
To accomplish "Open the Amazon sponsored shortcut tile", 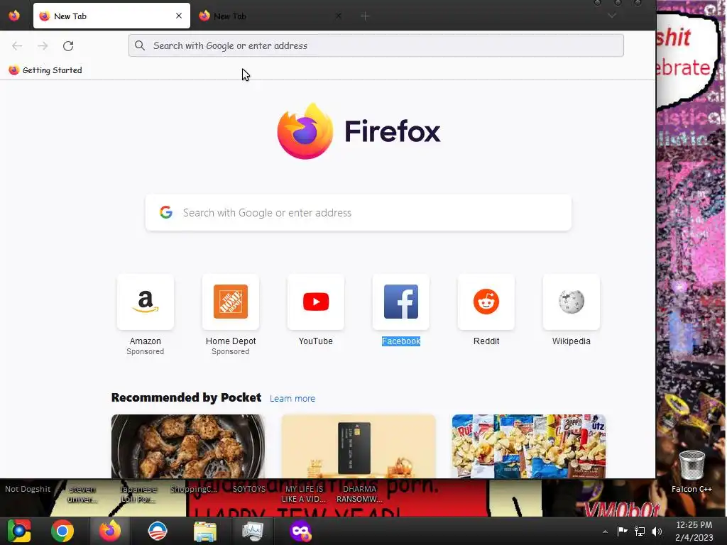I will (145, 302).
